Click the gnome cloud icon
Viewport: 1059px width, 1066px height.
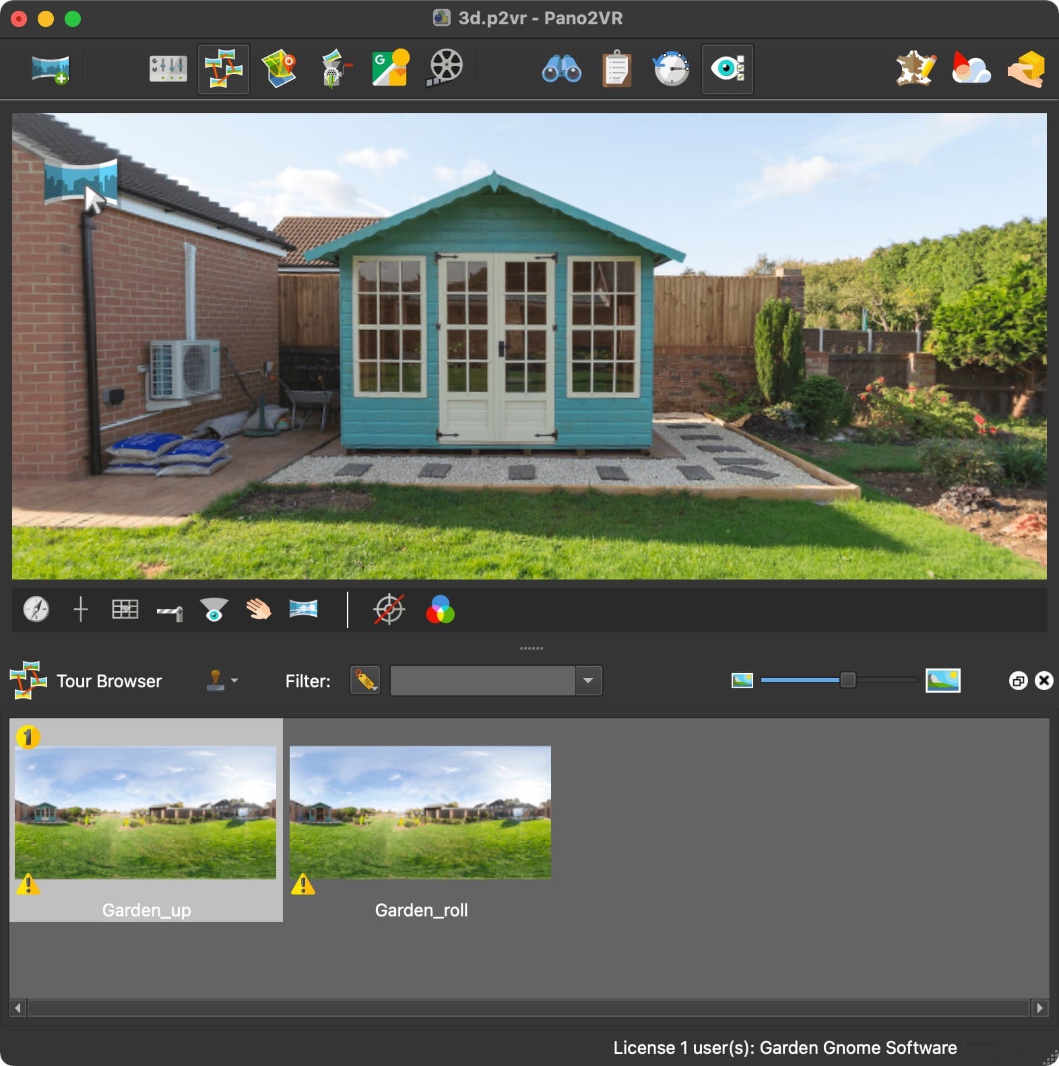click(x=971, y=69)
